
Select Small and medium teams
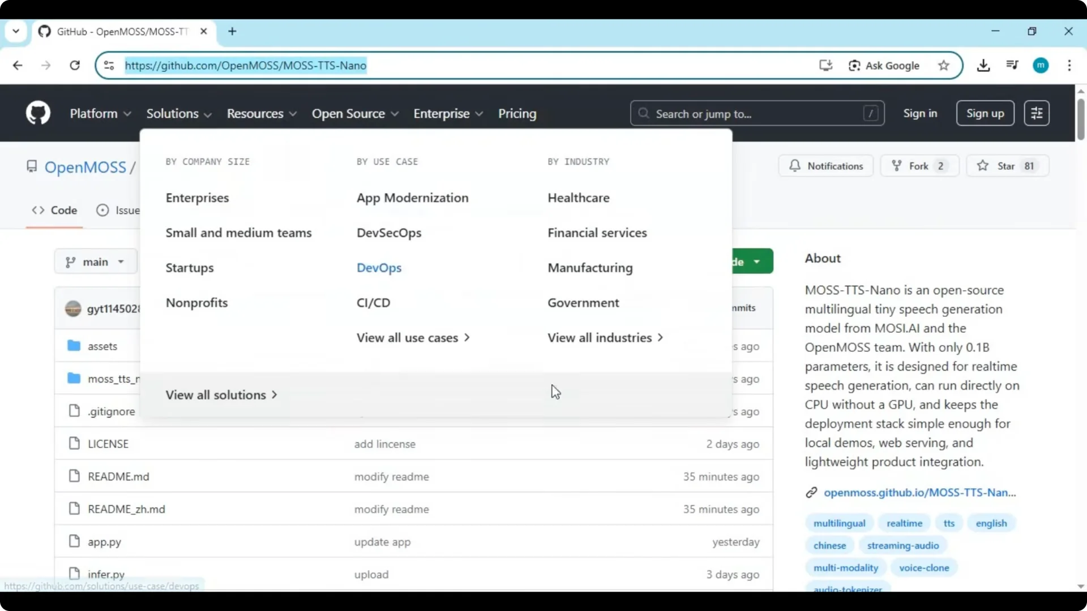pos(238,233)
